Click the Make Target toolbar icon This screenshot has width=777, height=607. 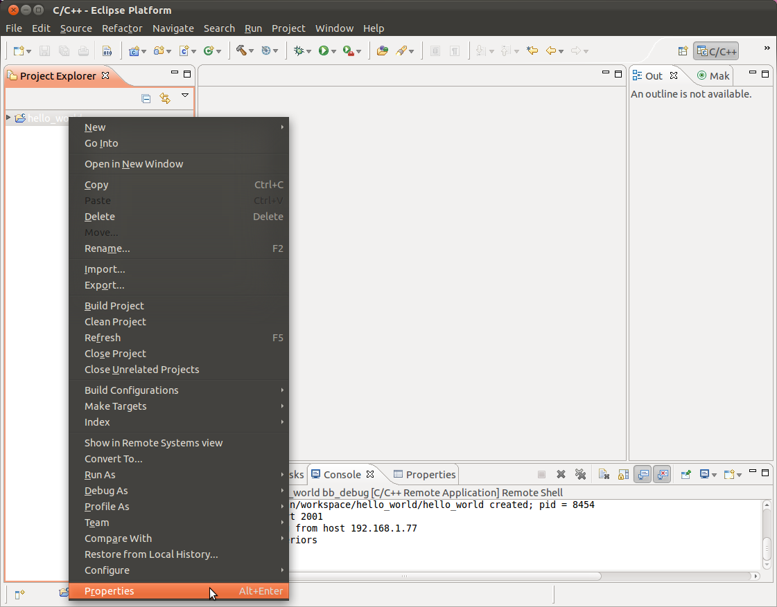(x=266, y=51)
